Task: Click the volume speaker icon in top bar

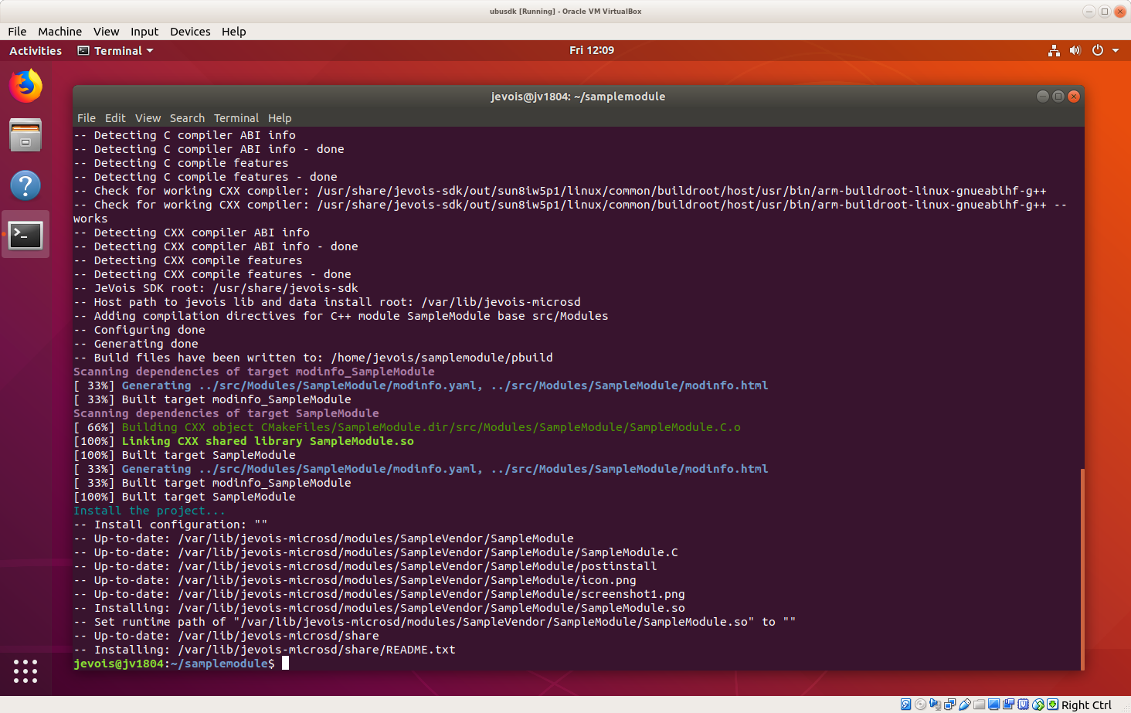Action: (x=1075, y=50)
